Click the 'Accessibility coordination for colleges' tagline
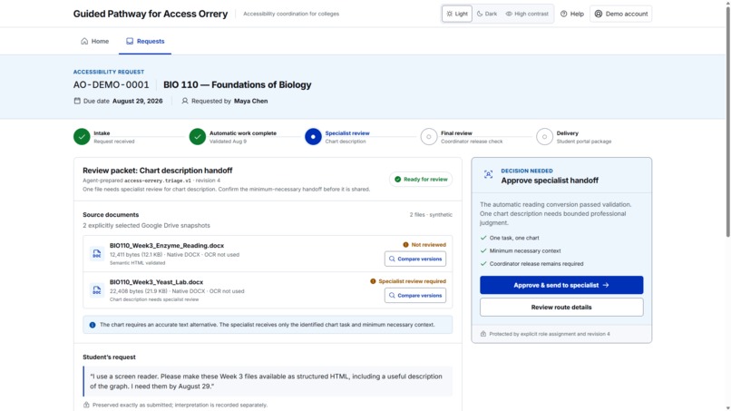Screen dimensions: 731x411 coord(291,14)
